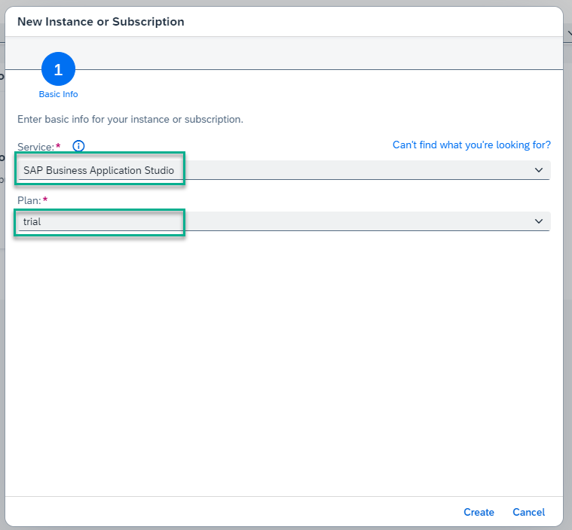Expand the Service dropdown arrow
The width and height of the screenshot is (572, 530).
coord(539,170)
